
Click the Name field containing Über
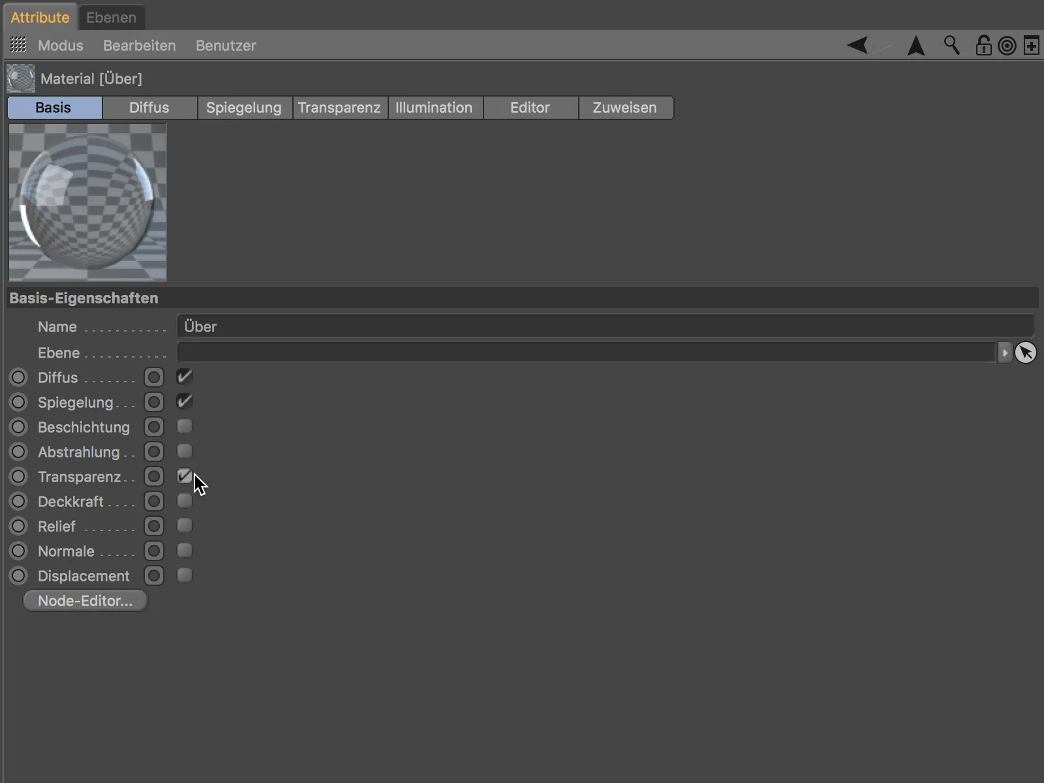click(606, 326)
